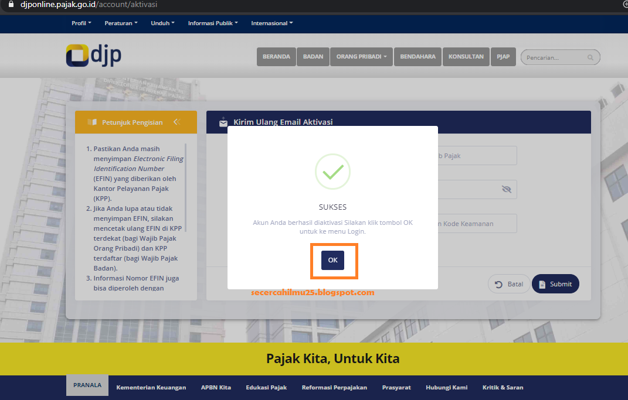Image resolution: width=628 pixels, height=400 pixels.
Task: Click the browser address bar URL
Action: coord(89,5)
